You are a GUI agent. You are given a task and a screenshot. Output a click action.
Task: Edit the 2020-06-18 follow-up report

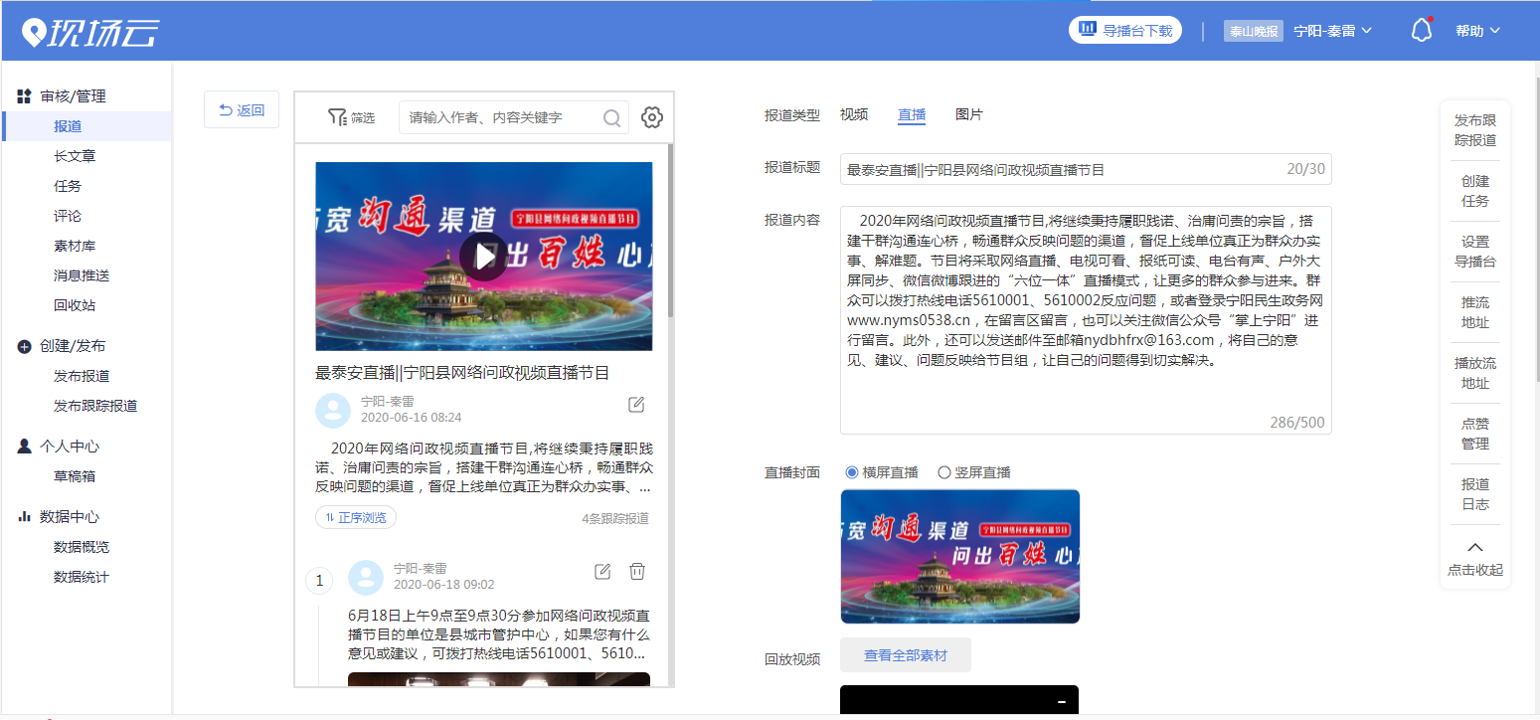coord(601,571)
